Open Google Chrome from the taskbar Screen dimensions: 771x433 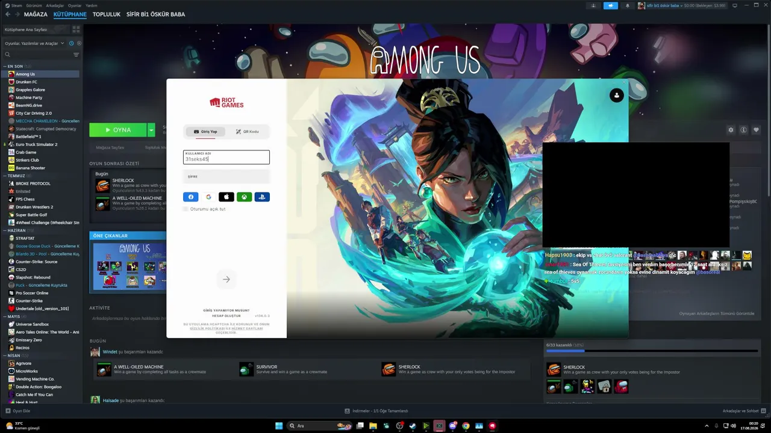[x=466, y=426]
